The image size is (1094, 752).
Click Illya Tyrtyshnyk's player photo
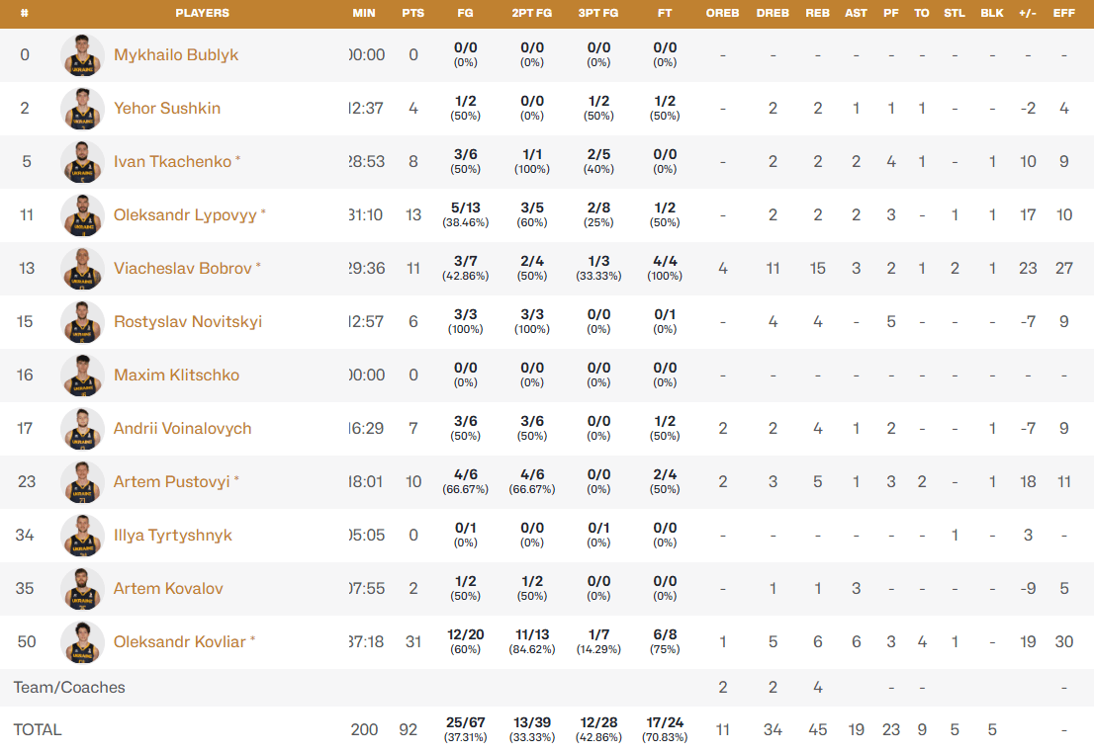(82, 536)
